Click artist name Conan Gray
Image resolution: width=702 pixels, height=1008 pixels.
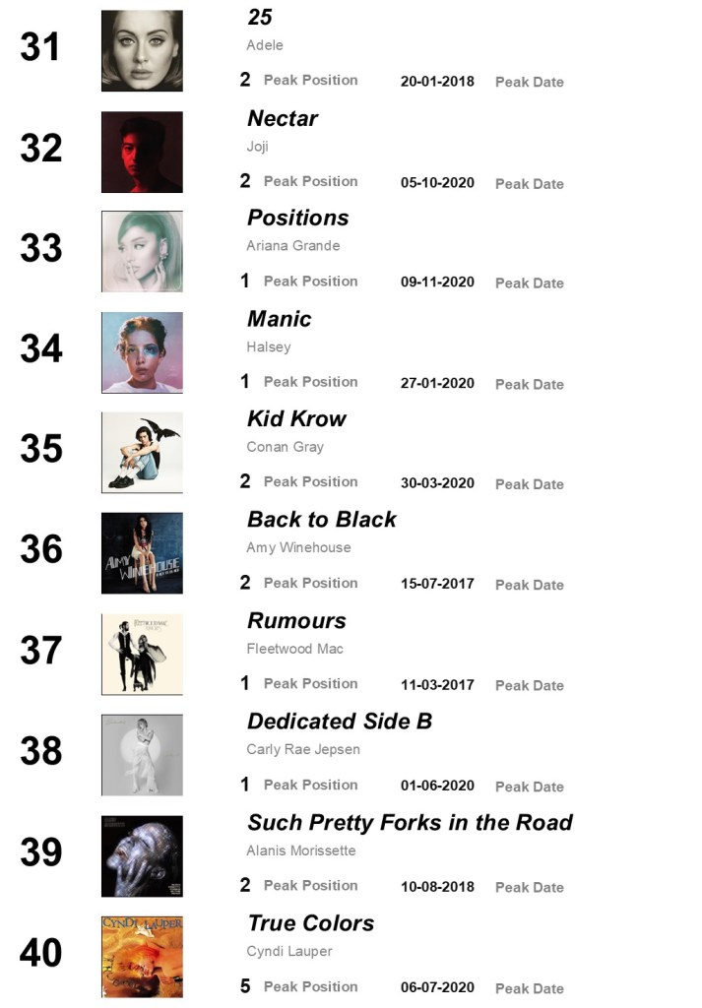(285, 447)
